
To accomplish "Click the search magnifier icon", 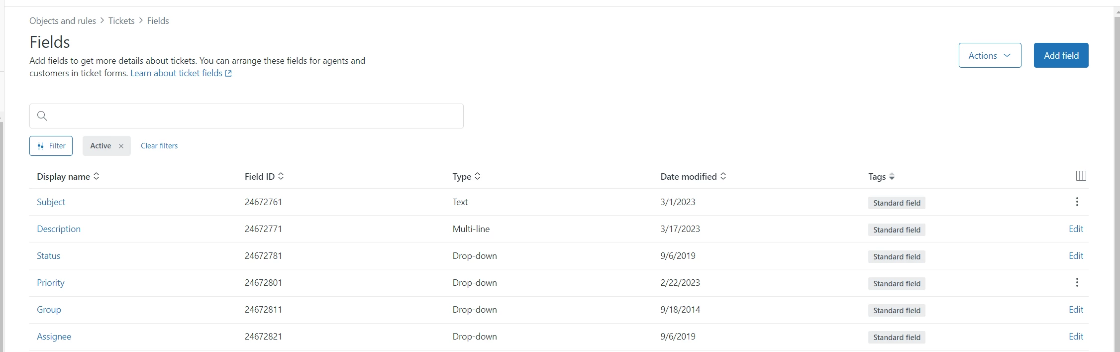I will pyautogui.click(x=42, y=116).
